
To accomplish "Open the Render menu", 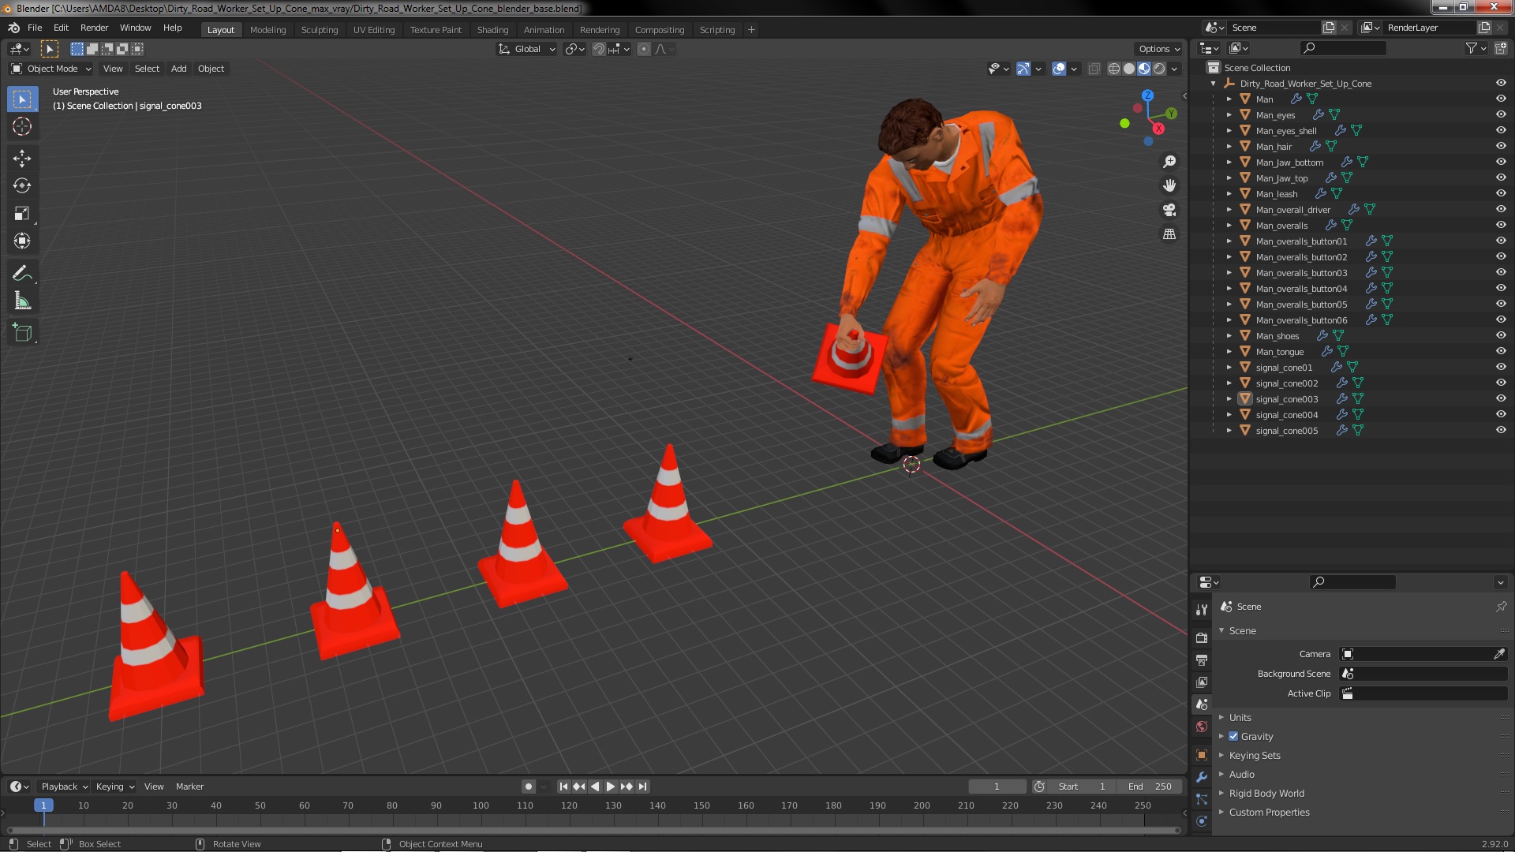I will [94, 28].
